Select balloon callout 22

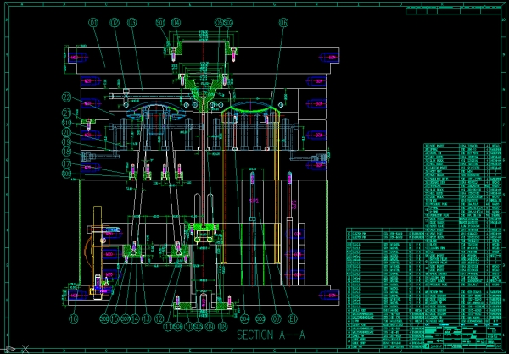point(66,96)
